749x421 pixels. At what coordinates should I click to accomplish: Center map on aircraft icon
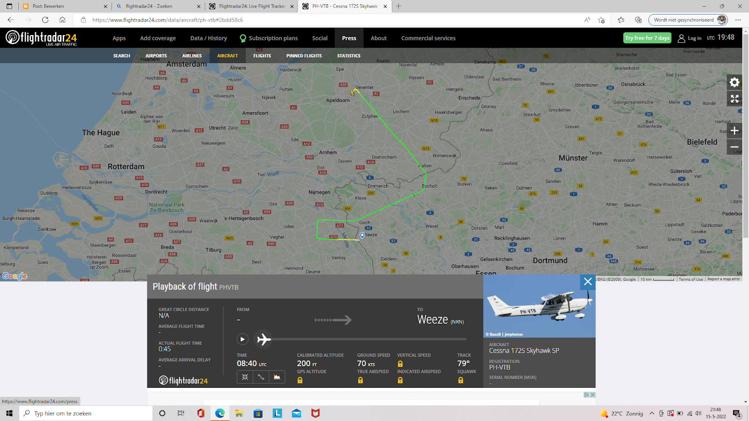click(245, 377)
